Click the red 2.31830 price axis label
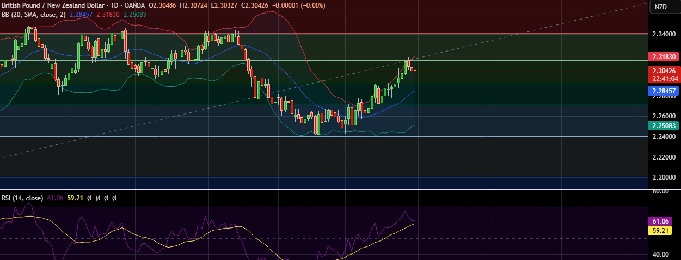 click(664, 56)
